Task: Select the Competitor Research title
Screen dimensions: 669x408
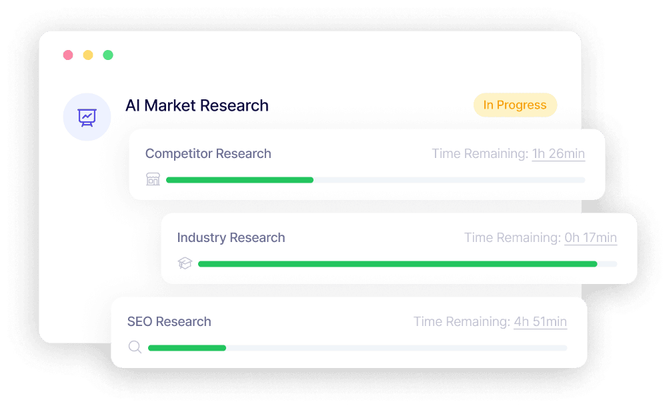Action: (208, 153)
